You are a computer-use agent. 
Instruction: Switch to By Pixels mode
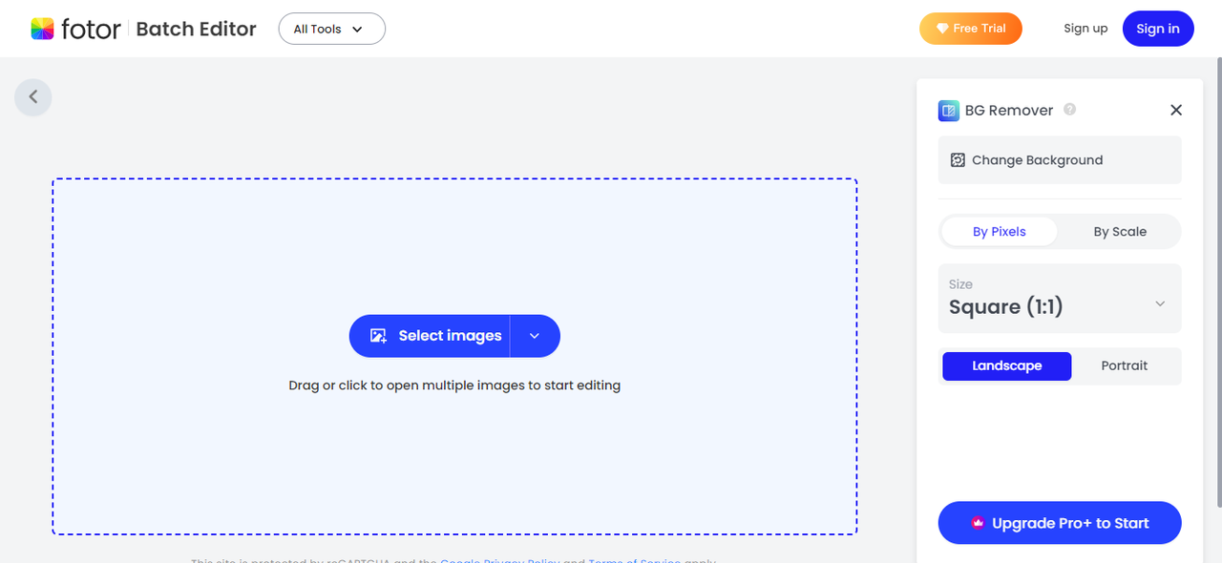click(x=999, y=232)
